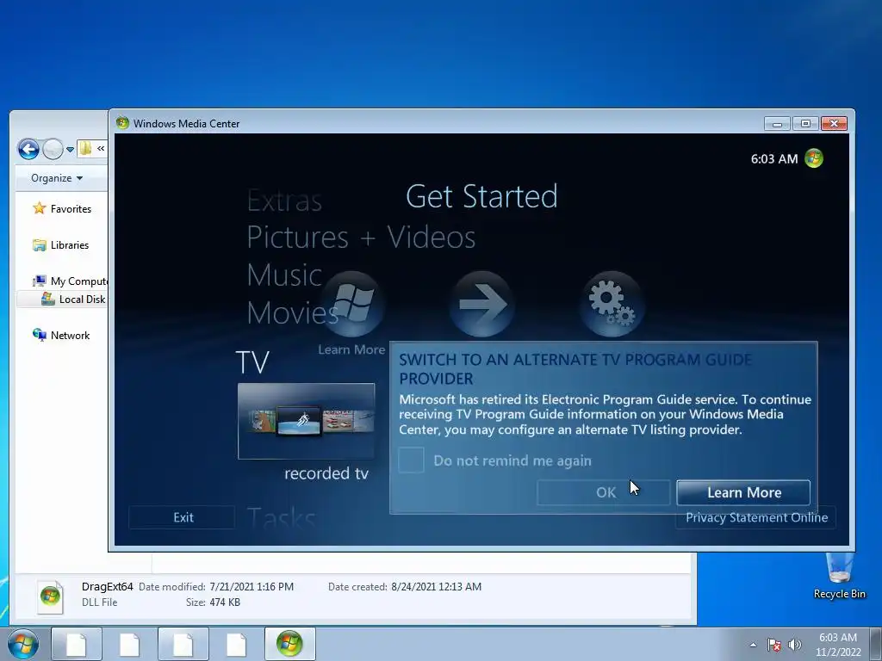Click the date modified value 7/21/2021 1:16 PM

click(x=252, y=587)
